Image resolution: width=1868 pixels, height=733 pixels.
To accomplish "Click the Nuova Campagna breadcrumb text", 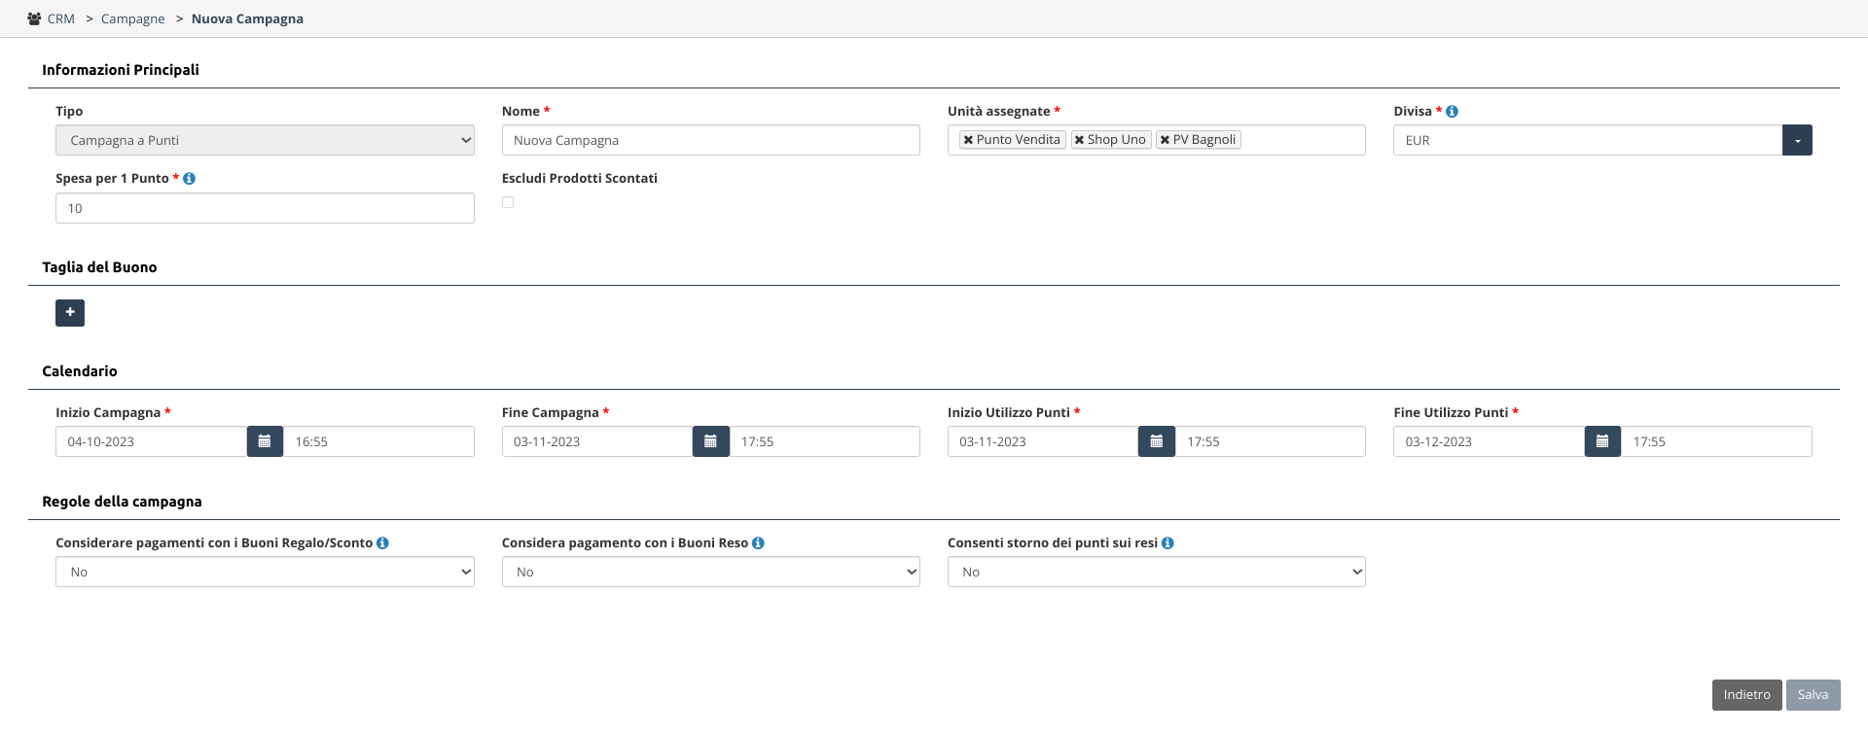I will point(247,18).
